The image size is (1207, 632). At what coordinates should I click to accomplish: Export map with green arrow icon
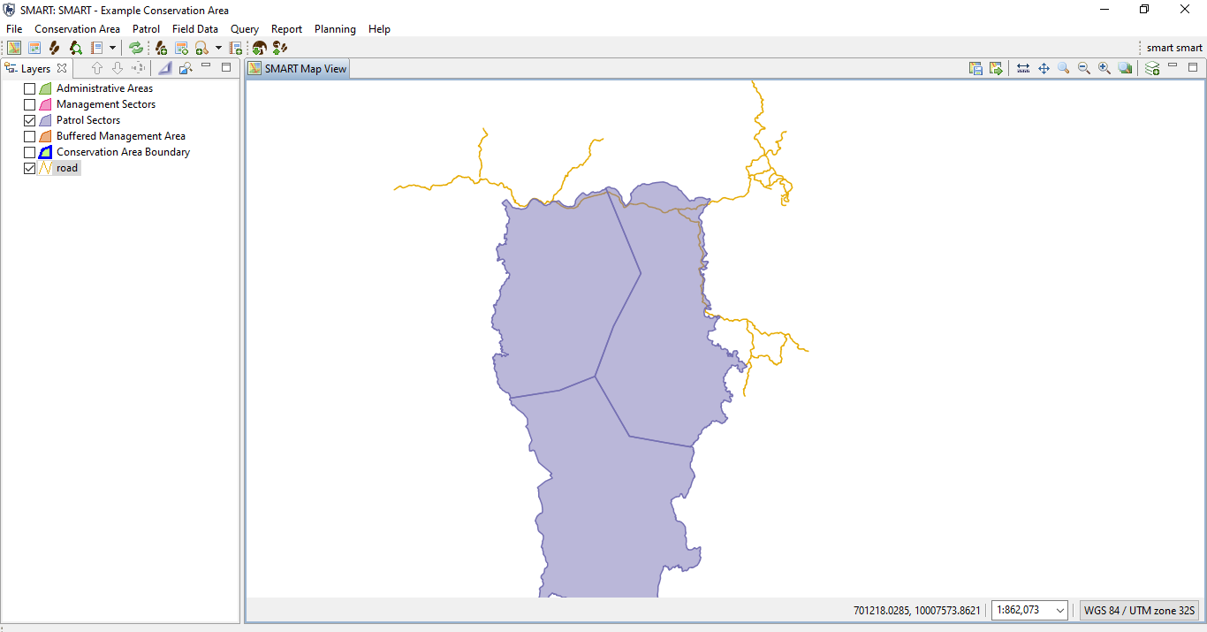click(x=996, y=68)
